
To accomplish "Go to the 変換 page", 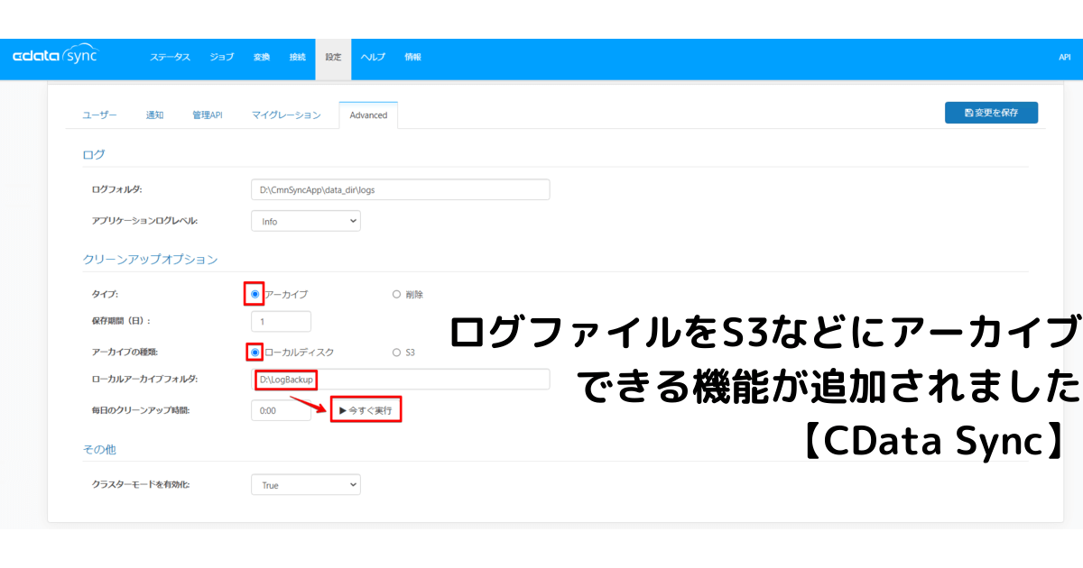I will tap(261, 57).
